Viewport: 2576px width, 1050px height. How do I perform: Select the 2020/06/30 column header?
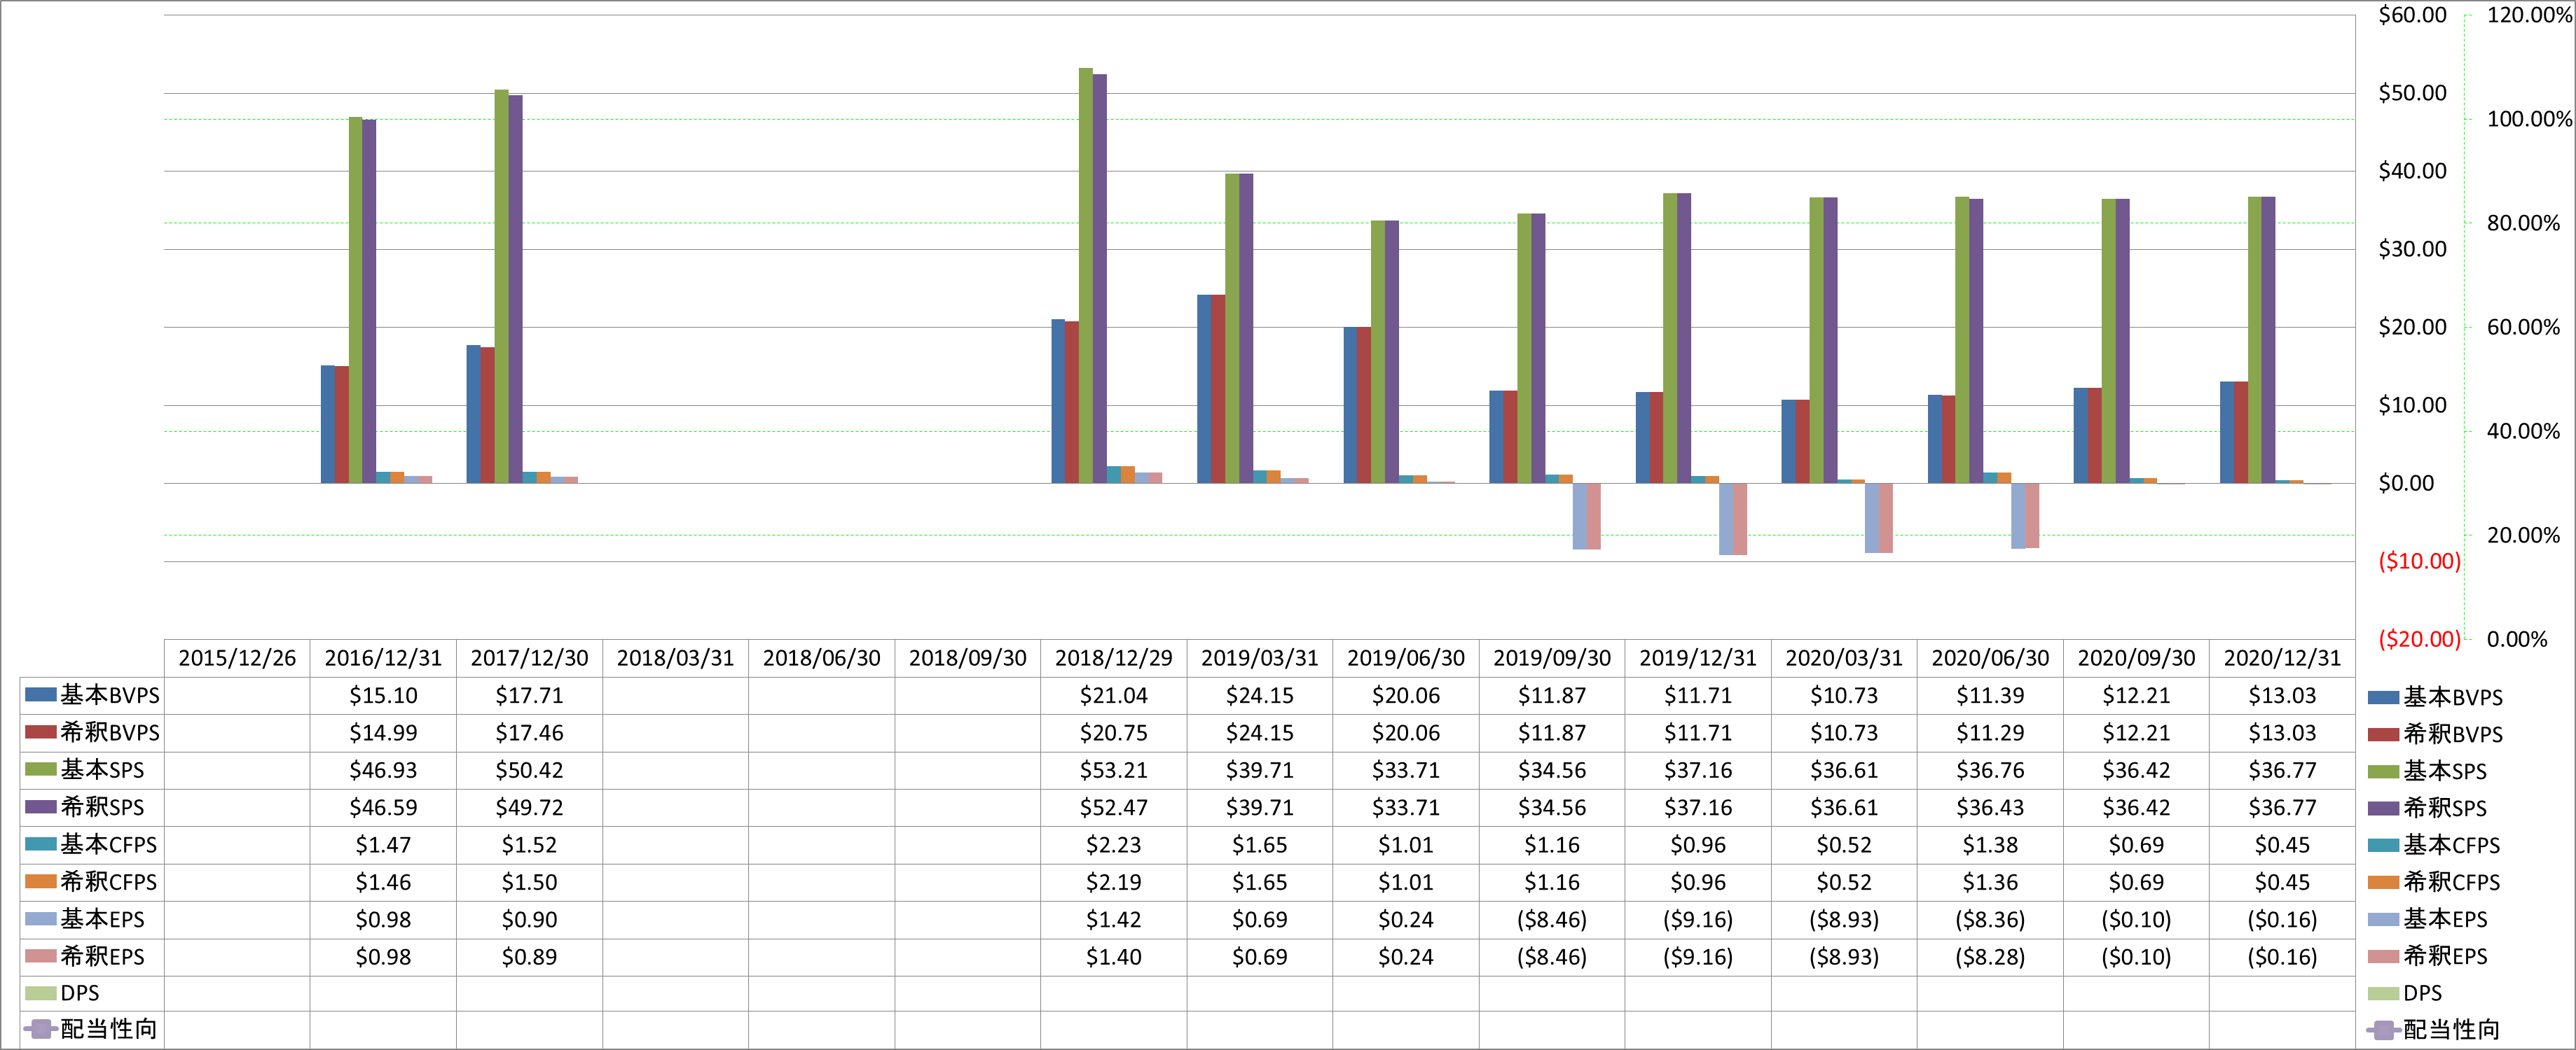(1990, 659)
